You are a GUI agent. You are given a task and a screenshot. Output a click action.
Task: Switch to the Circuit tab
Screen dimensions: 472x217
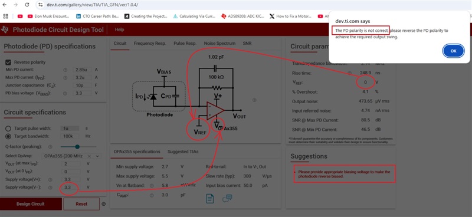click(x=120, y=43)
